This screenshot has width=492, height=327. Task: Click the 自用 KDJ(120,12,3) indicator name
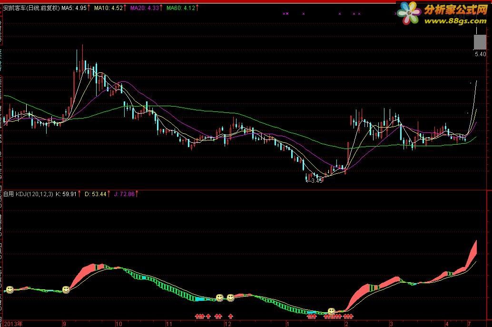pyautogui.click(x=28, y=194)
